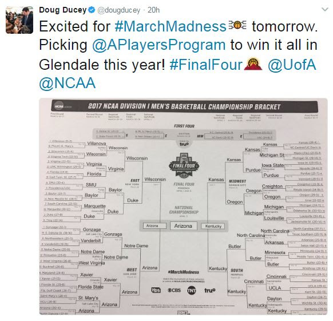Click the Arizona champion box in bracket
Screen dimensions: 333x321
[184, 226]
